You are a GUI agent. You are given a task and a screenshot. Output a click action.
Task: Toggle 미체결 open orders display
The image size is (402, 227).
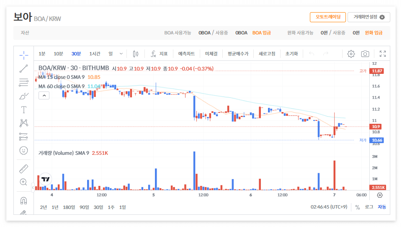click(x=211, y=54)
